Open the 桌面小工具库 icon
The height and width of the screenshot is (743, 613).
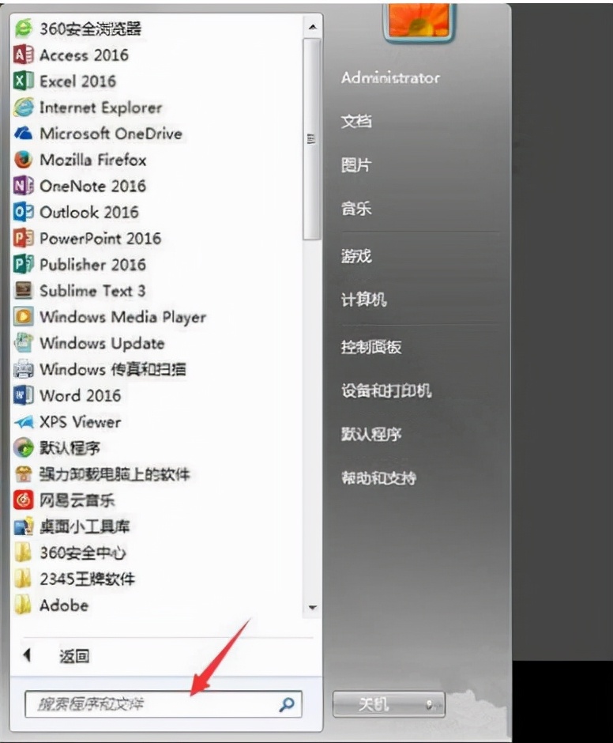coord(23,526)
